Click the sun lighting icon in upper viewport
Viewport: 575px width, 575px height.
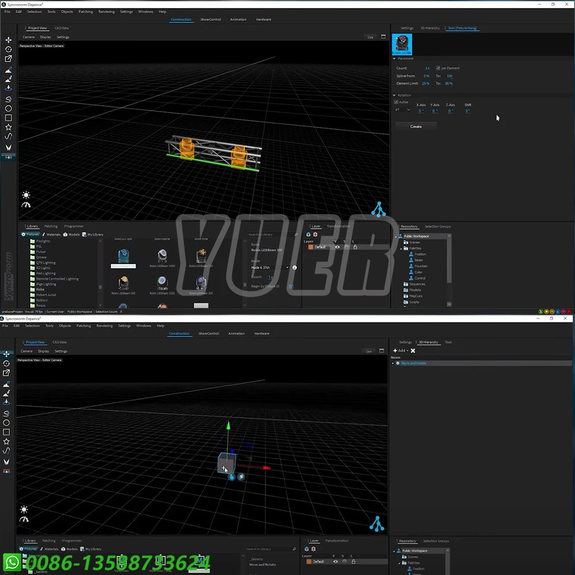click(26, 195)
